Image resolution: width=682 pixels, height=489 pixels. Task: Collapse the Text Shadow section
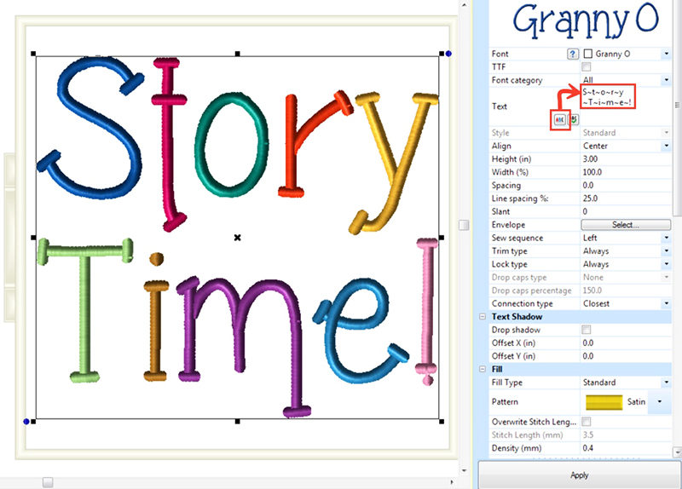coord(483,317)
